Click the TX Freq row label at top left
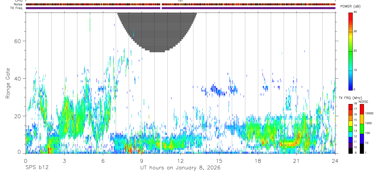Screen dimensions: 377x174 click(x=16, y=8)
